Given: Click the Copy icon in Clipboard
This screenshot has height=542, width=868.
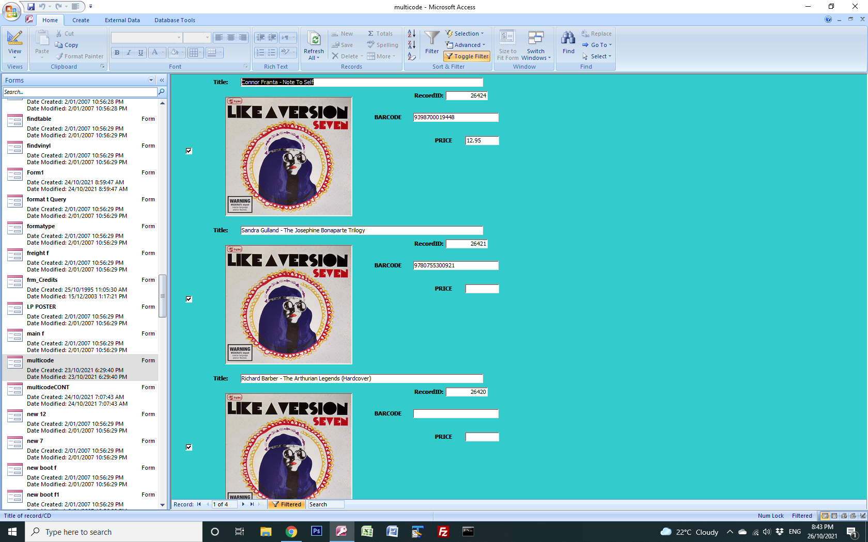Looking at the screenshot, I should [x=59, y=45].
